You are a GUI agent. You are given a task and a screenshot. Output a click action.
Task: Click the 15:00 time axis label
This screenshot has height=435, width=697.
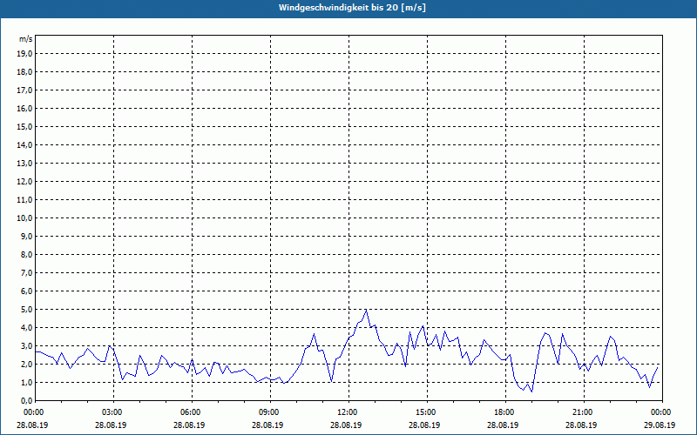(427, 412)
